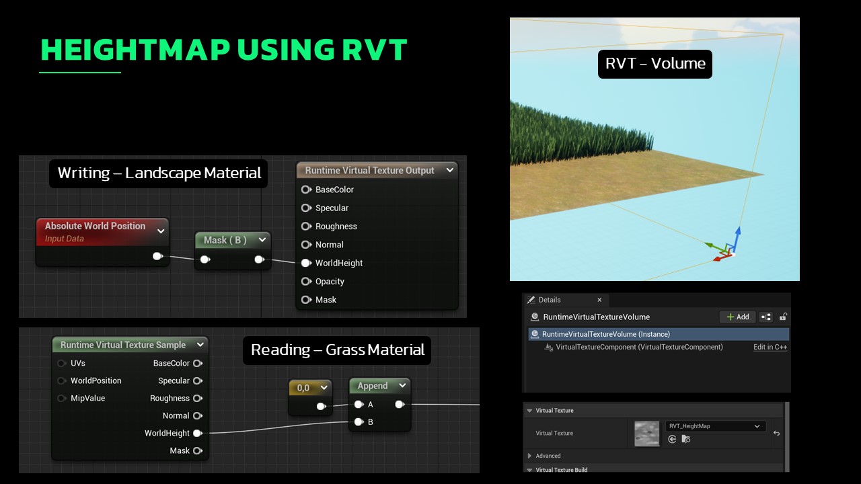Click the BaseColor input pin on RVT Output

coord(306,190)
